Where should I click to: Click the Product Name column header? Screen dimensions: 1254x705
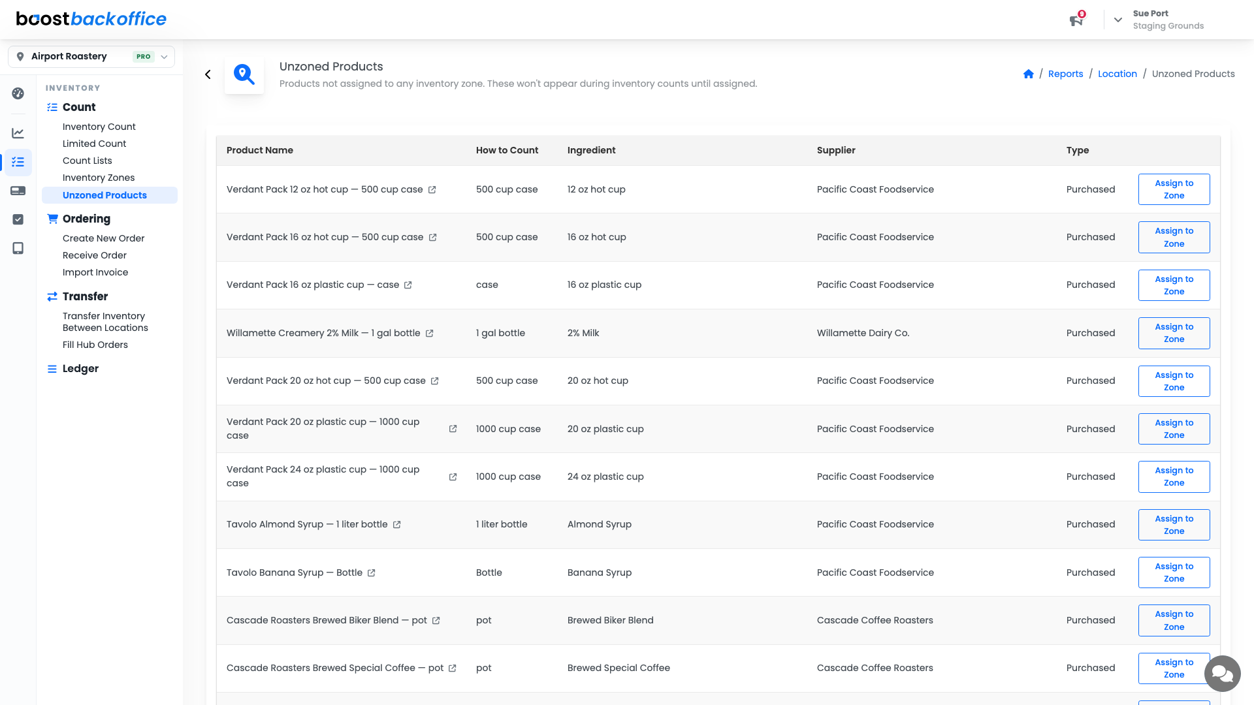point(259,150)
